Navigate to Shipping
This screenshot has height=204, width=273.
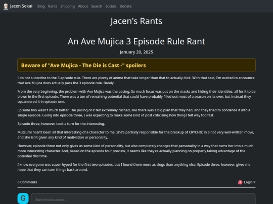click(68, 6)
